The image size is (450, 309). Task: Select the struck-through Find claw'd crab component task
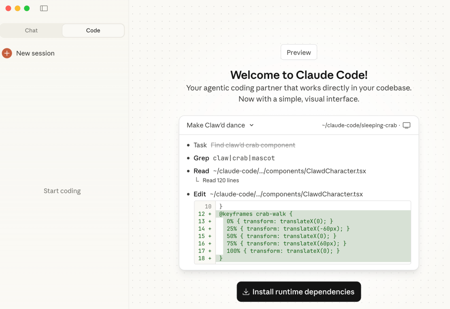pos(253,145)
